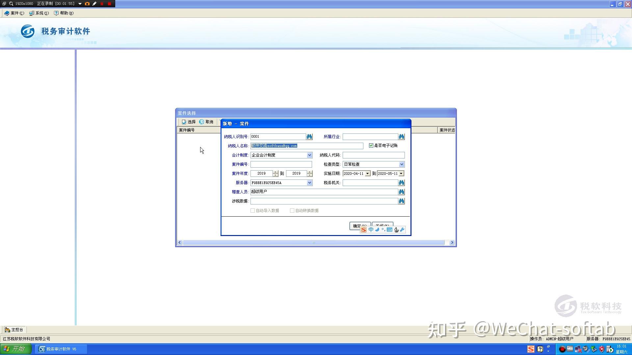This screenshot has width=632, height=355.
Task: Click 取消 icon in case selection toolbar
Action: pos(202,122)
